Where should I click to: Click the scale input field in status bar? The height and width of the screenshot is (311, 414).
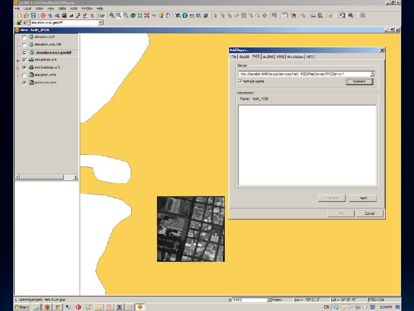248,300
